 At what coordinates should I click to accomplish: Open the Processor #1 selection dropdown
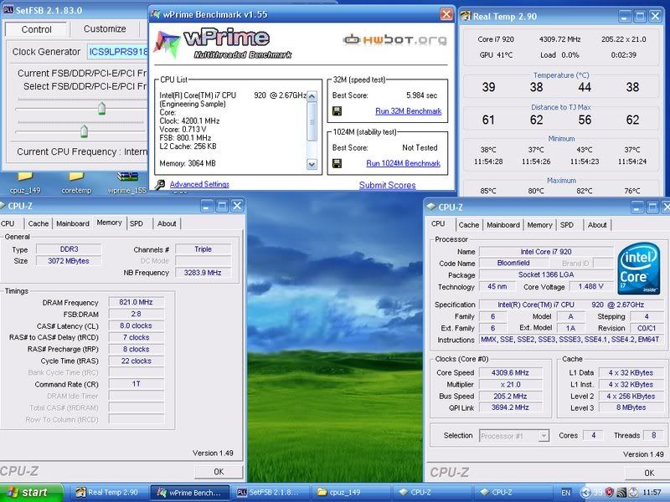514,436
